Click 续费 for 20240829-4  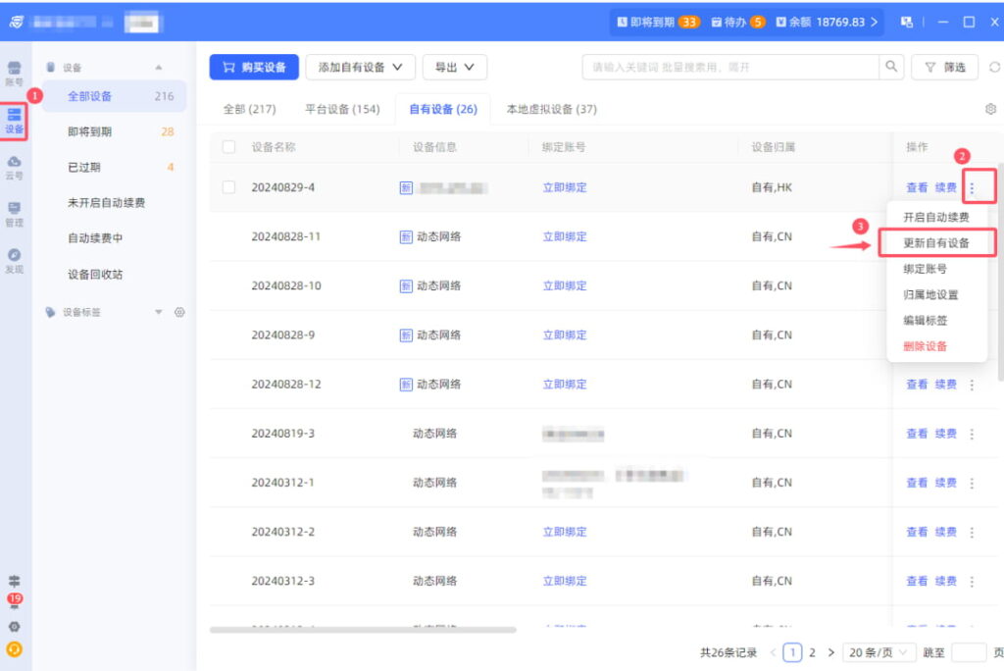tap(946, 187)
